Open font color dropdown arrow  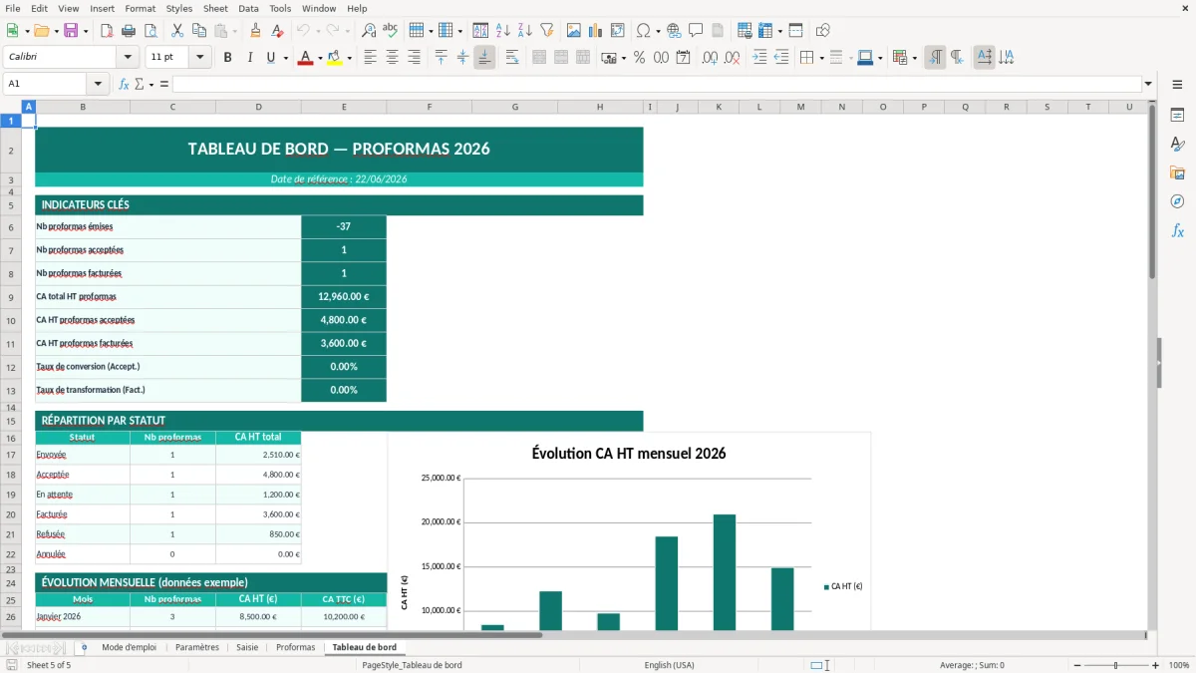pyautogui.click(x=319, y=58)
